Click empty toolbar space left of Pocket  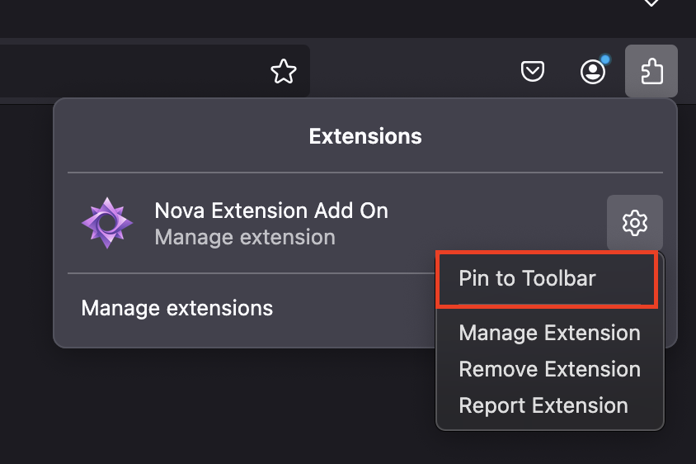[412, 72]
